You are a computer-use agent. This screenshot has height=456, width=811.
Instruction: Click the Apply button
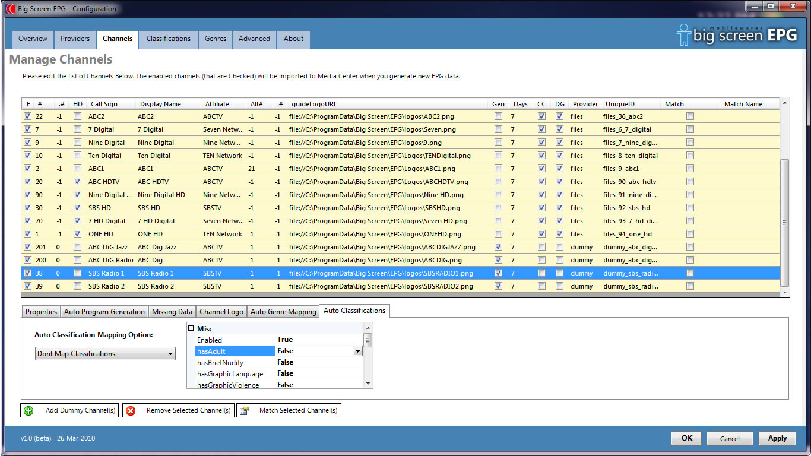pos(778,438)
